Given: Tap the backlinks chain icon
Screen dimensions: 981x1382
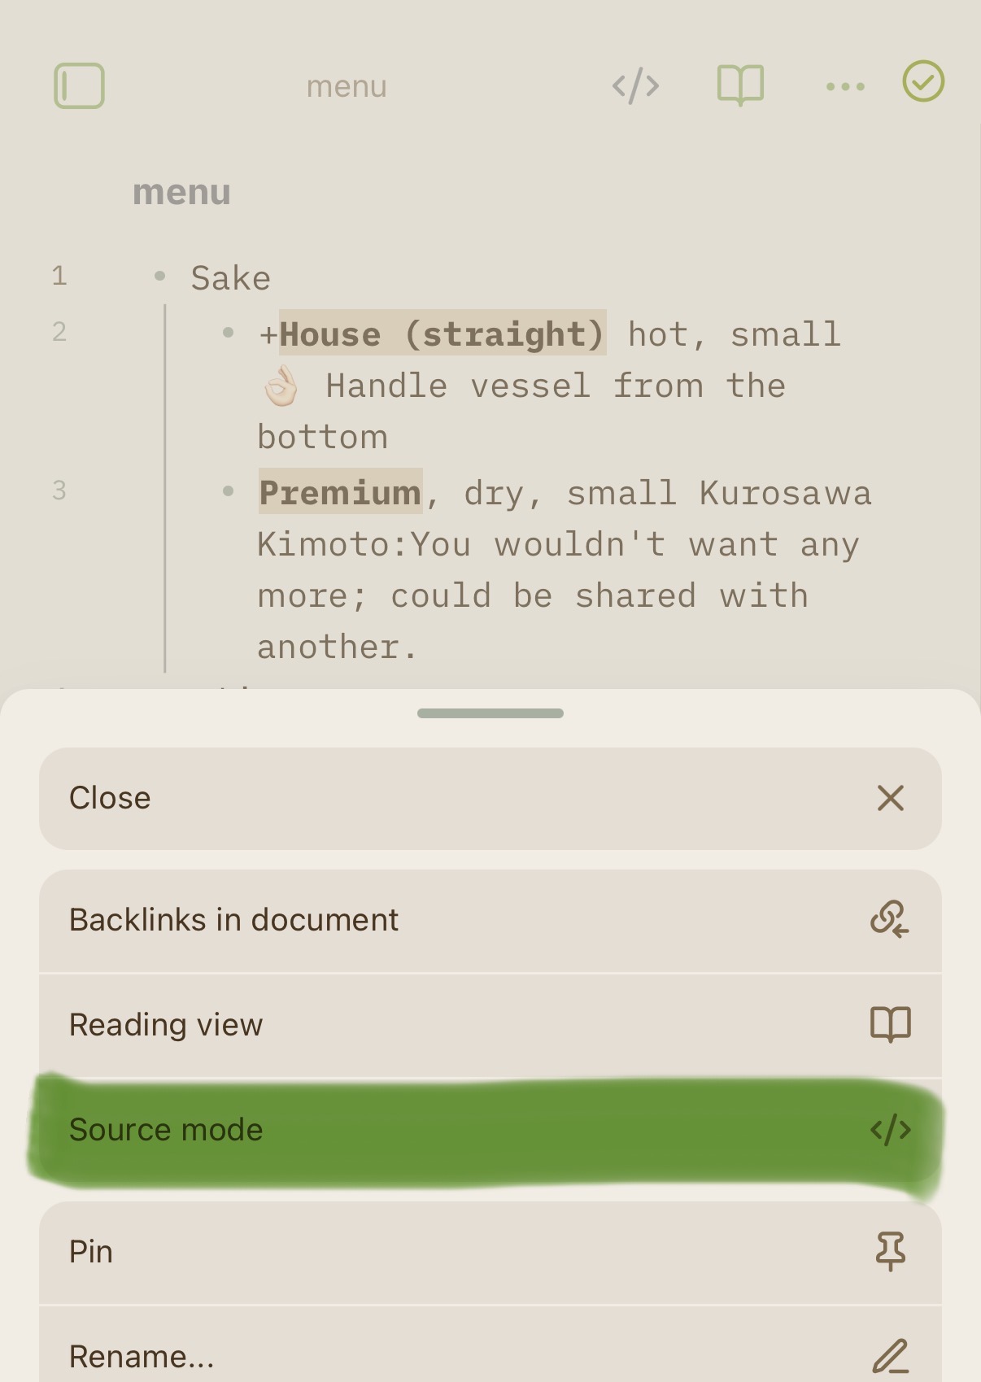Looking at the screenshot, I should 890,919.
